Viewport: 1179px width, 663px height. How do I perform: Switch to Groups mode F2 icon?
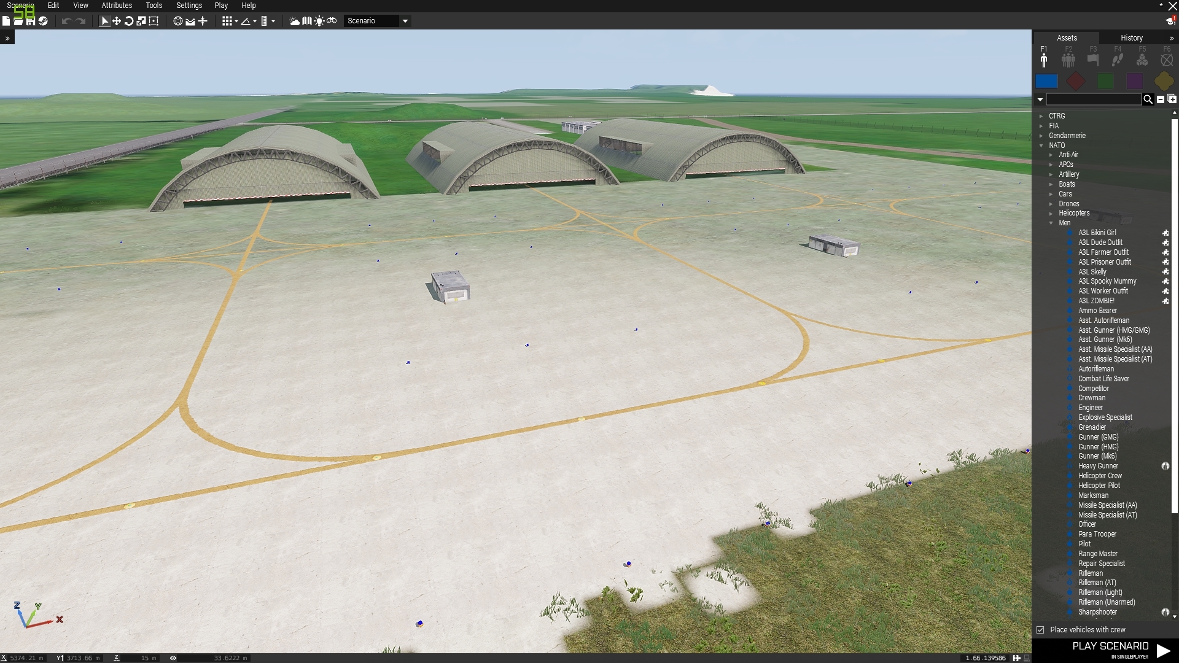1068,60
